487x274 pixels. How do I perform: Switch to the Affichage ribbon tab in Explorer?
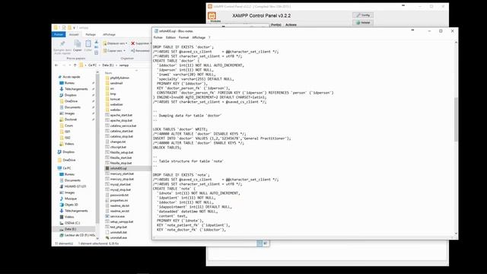click(109, 34)
